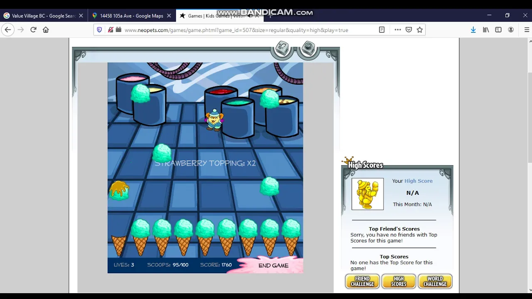Restore down the Firefox window
The width and height of the screenshot is (532, 299).
point(507,15)
